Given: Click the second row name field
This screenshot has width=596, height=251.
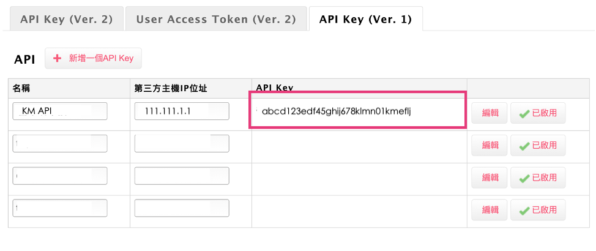Looking at the screenshot, I should point(60,143).
